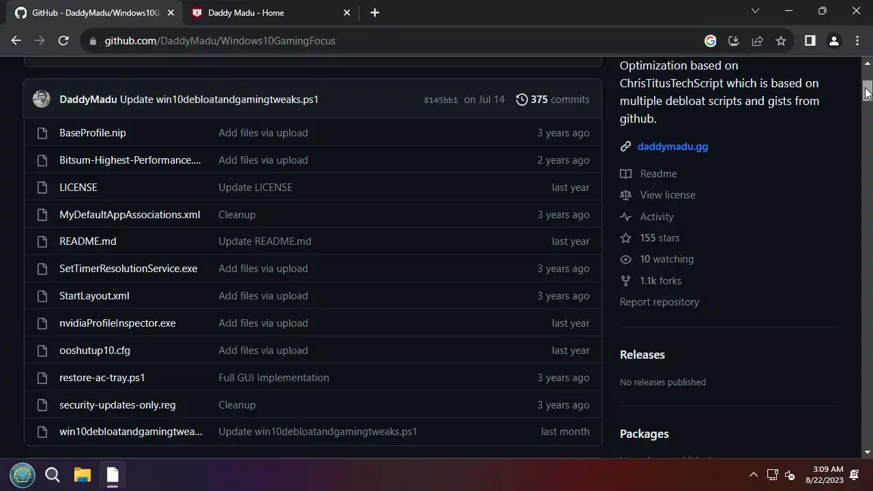Switch to the Daddy Madu - Home tab

tap(271, 12)
